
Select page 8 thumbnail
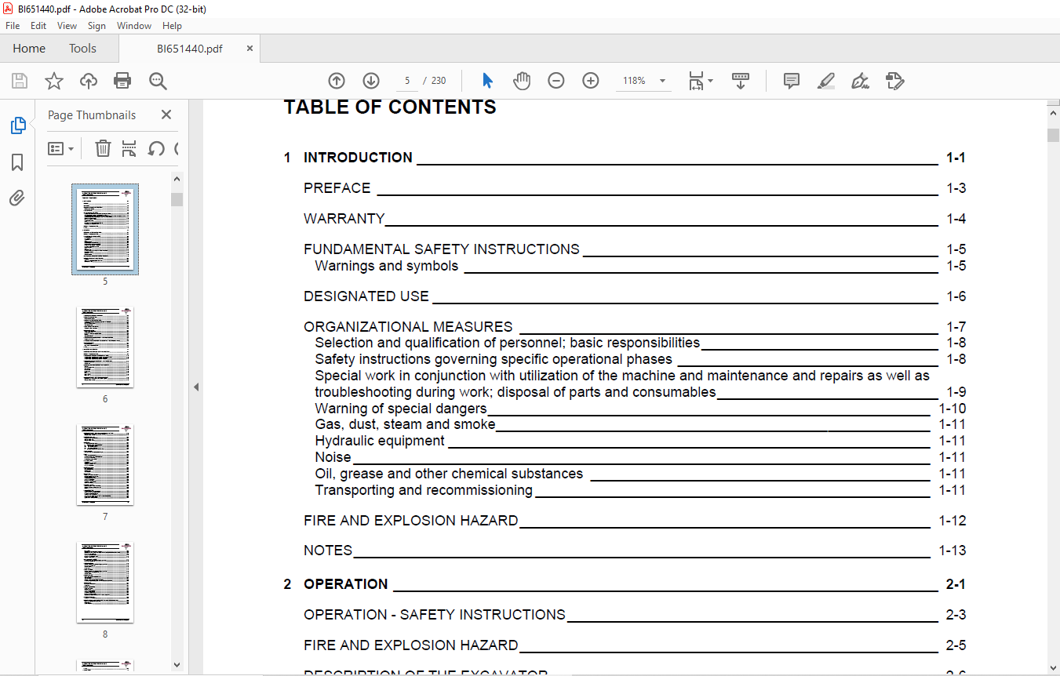105,583
